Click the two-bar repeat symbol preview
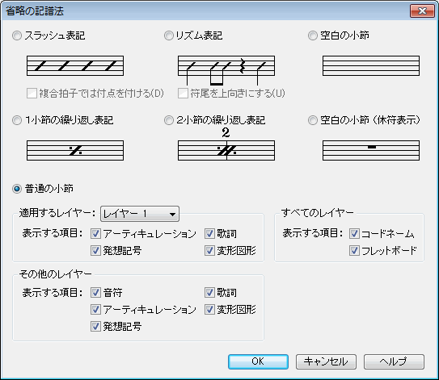This screenshot has width=439, height=380. point(226,144)
